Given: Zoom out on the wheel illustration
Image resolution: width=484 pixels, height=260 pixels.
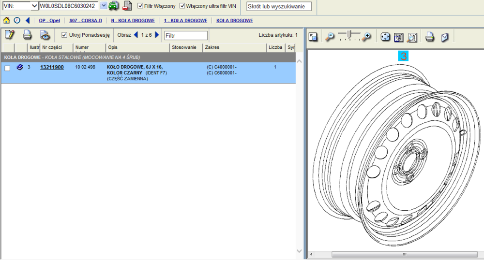Looking at the screenshot, I should [330, 37].
